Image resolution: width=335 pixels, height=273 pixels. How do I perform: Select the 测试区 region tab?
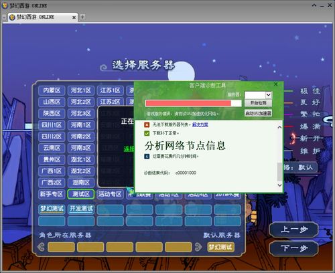pos(81,194)
